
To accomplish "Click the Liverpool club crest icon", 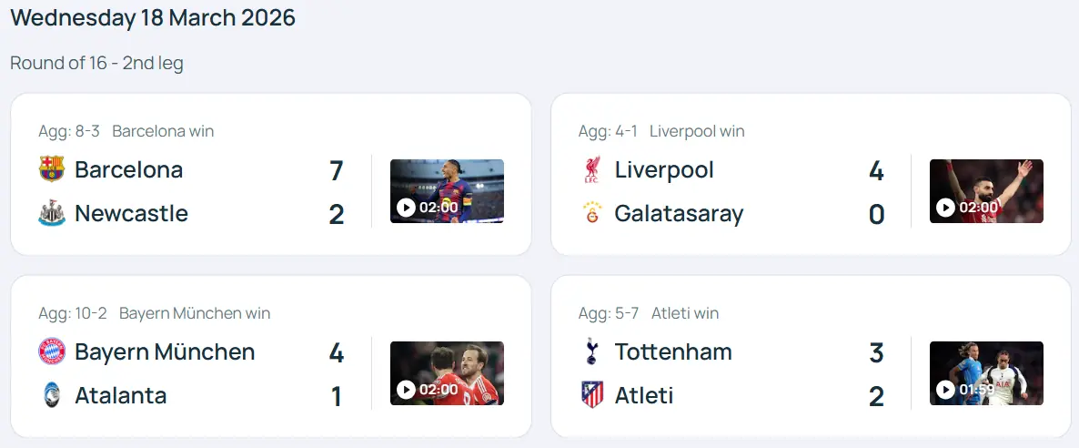I will (x=592, y=169).
